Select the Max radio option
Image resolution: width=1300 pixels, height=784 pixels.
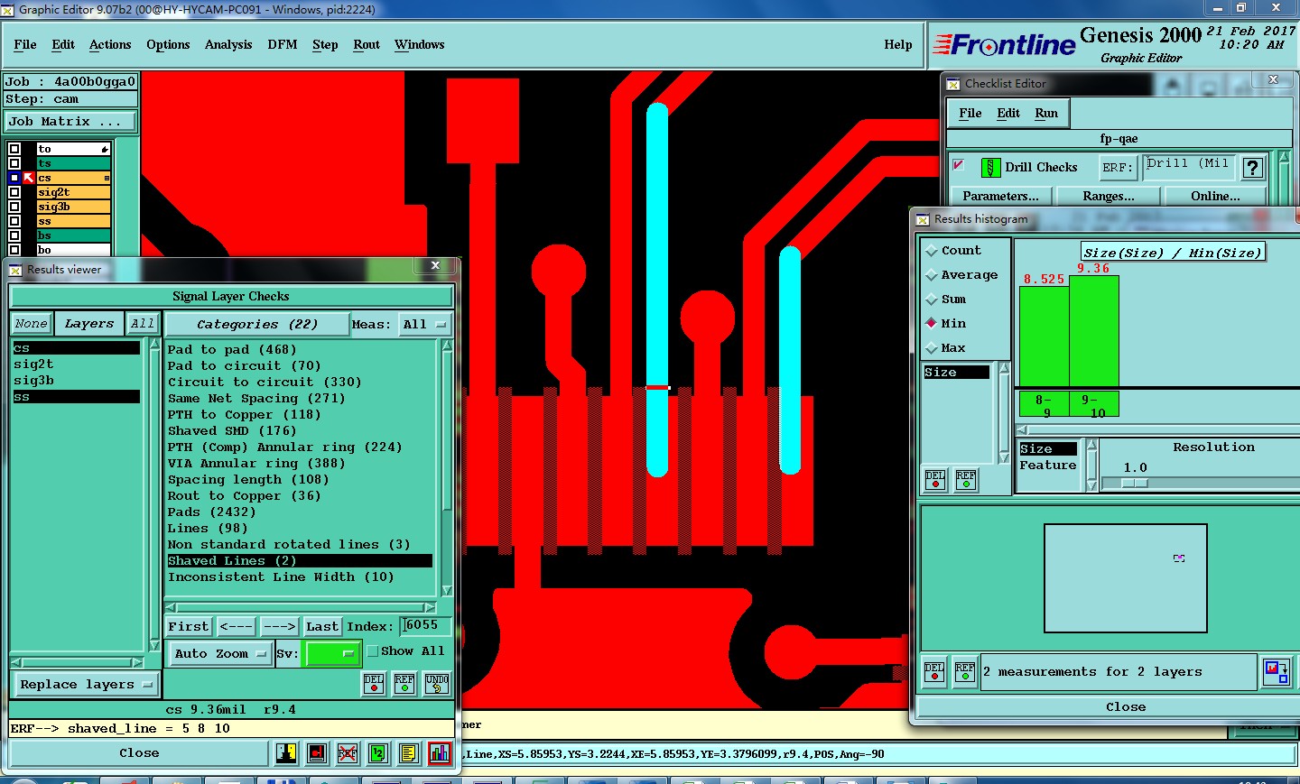pos(932,347)
